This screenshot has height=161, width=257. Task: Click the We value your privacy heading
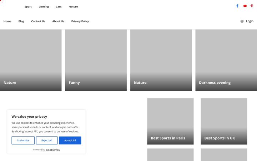click(x=29, y=117)
